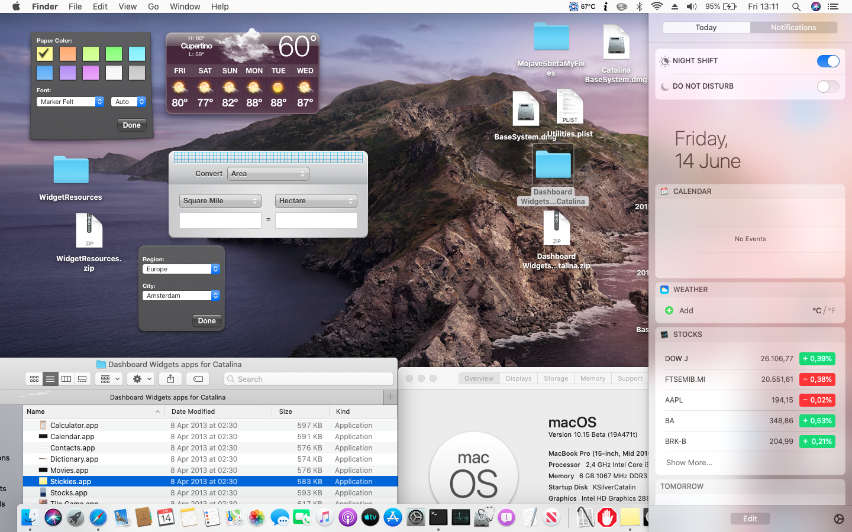The height and width of the screenshot is (532, 852).
Task: Open System Preferences in the Dock
Action: pyautogui.click(x=415, y=518)
